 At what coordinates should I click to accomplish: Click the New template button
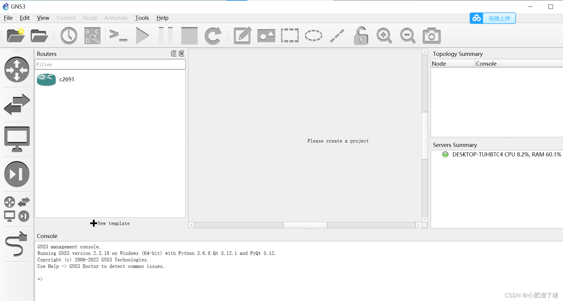pyautogui.click(x=110, y=224)
